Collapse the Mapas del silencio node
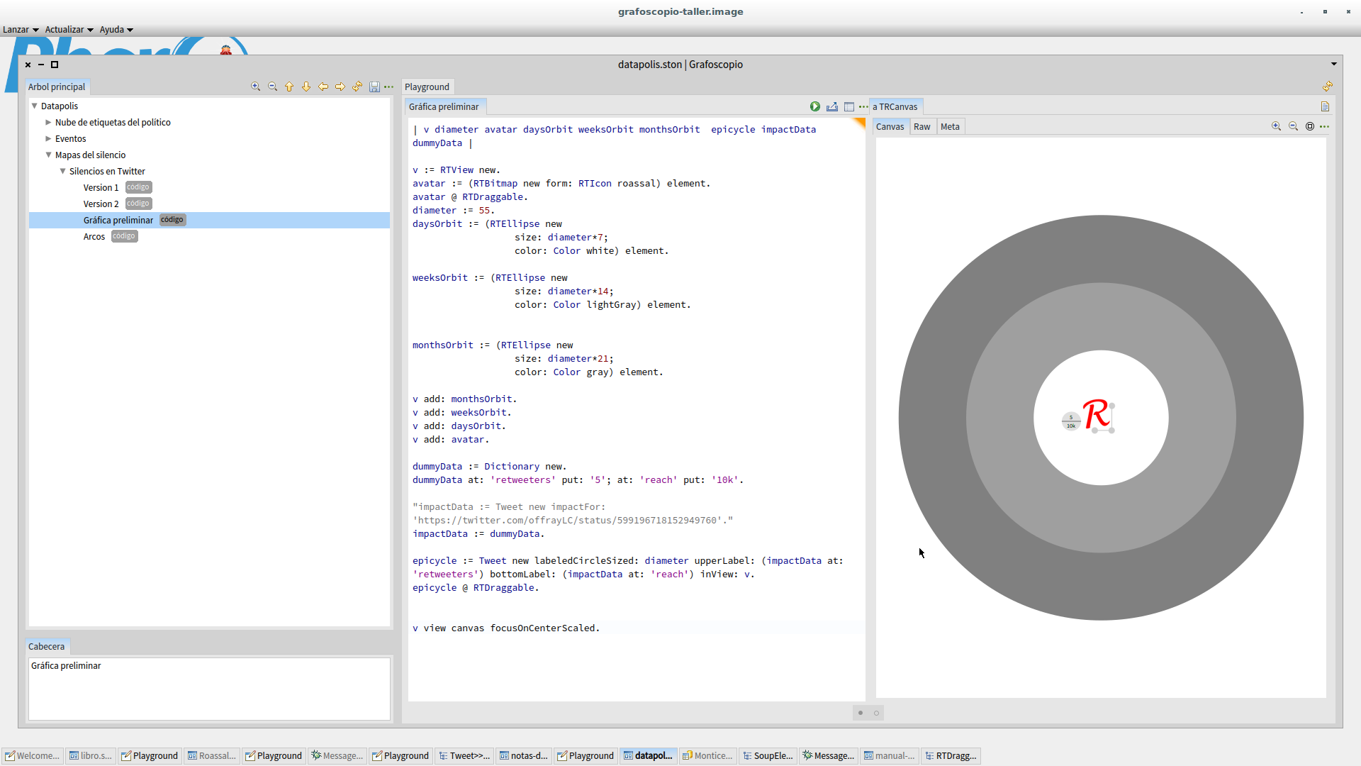The height and width of the screenshot is (766, 1361). pos(48,155)
